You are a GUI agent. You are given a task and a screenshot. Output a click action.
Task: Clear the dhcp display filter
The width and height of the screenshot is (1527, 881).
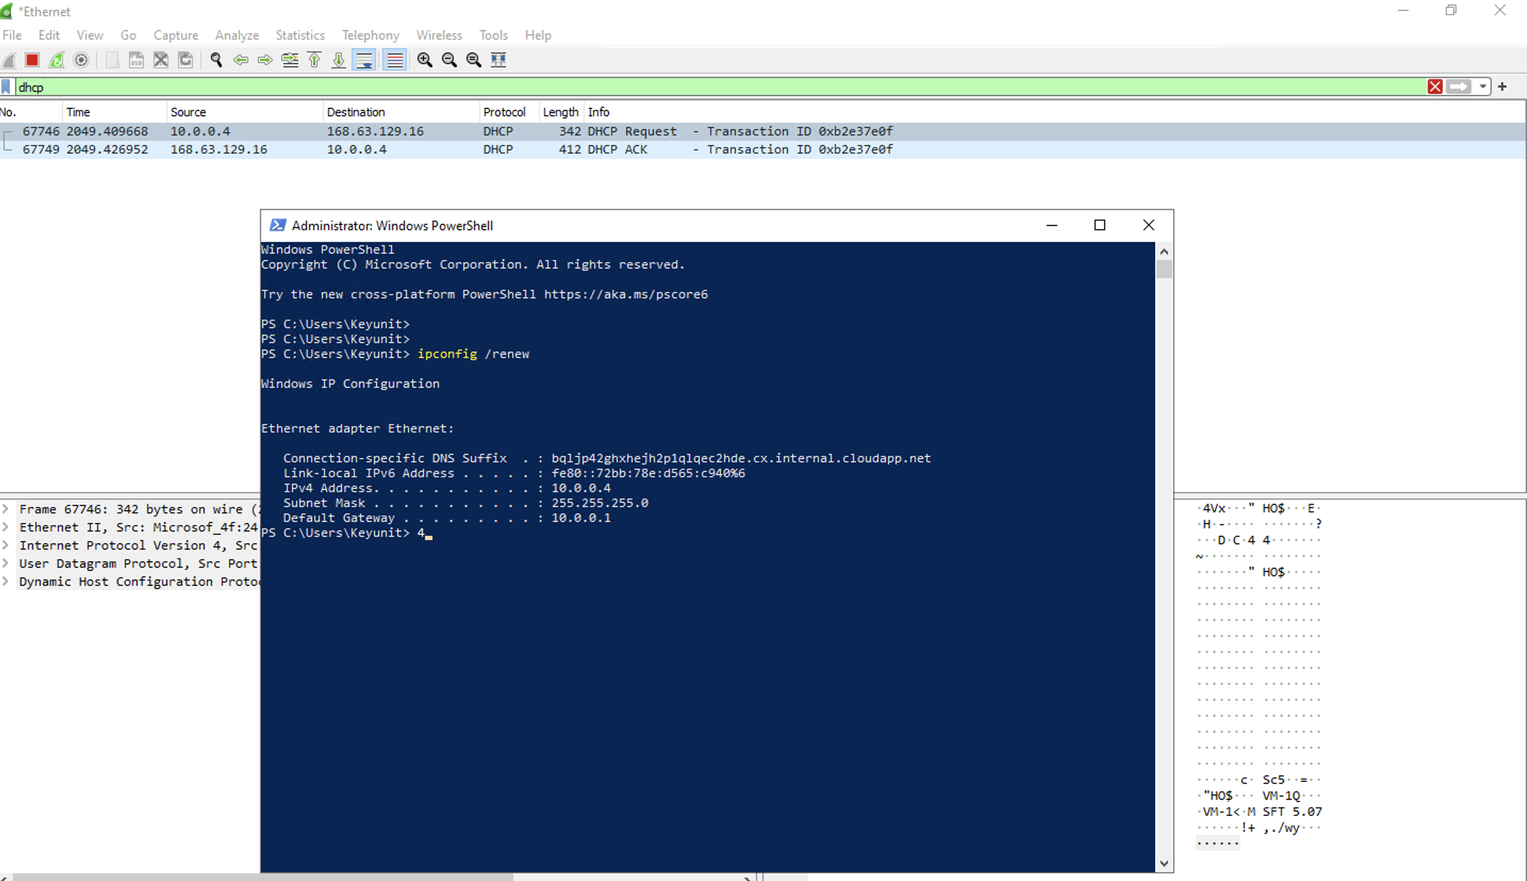click(x=1435, y=86)
